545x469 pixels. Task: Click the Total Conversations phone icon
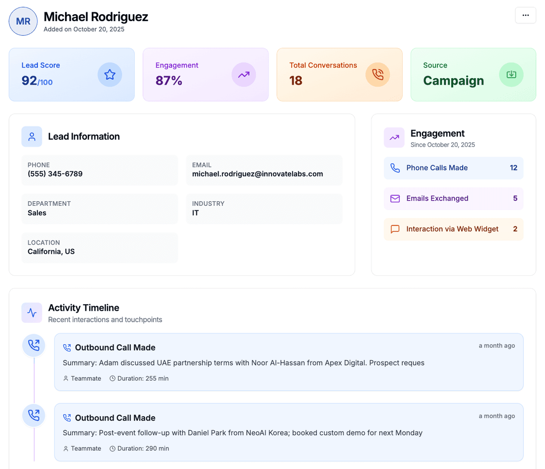tap(377, 75)
